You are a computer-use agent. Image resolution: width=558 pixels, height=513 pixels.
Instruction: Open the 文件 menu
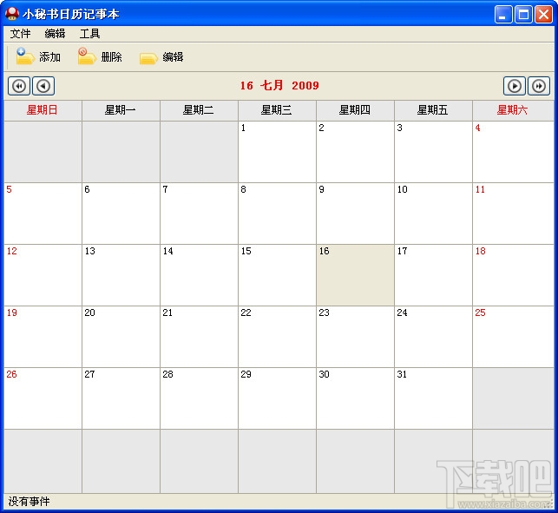(20, 34)
